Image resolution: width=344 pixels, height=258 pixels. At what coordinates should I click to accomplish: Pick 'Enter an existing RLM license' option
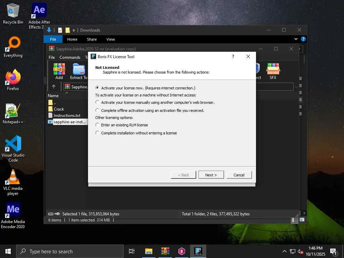tap(97, 125)
